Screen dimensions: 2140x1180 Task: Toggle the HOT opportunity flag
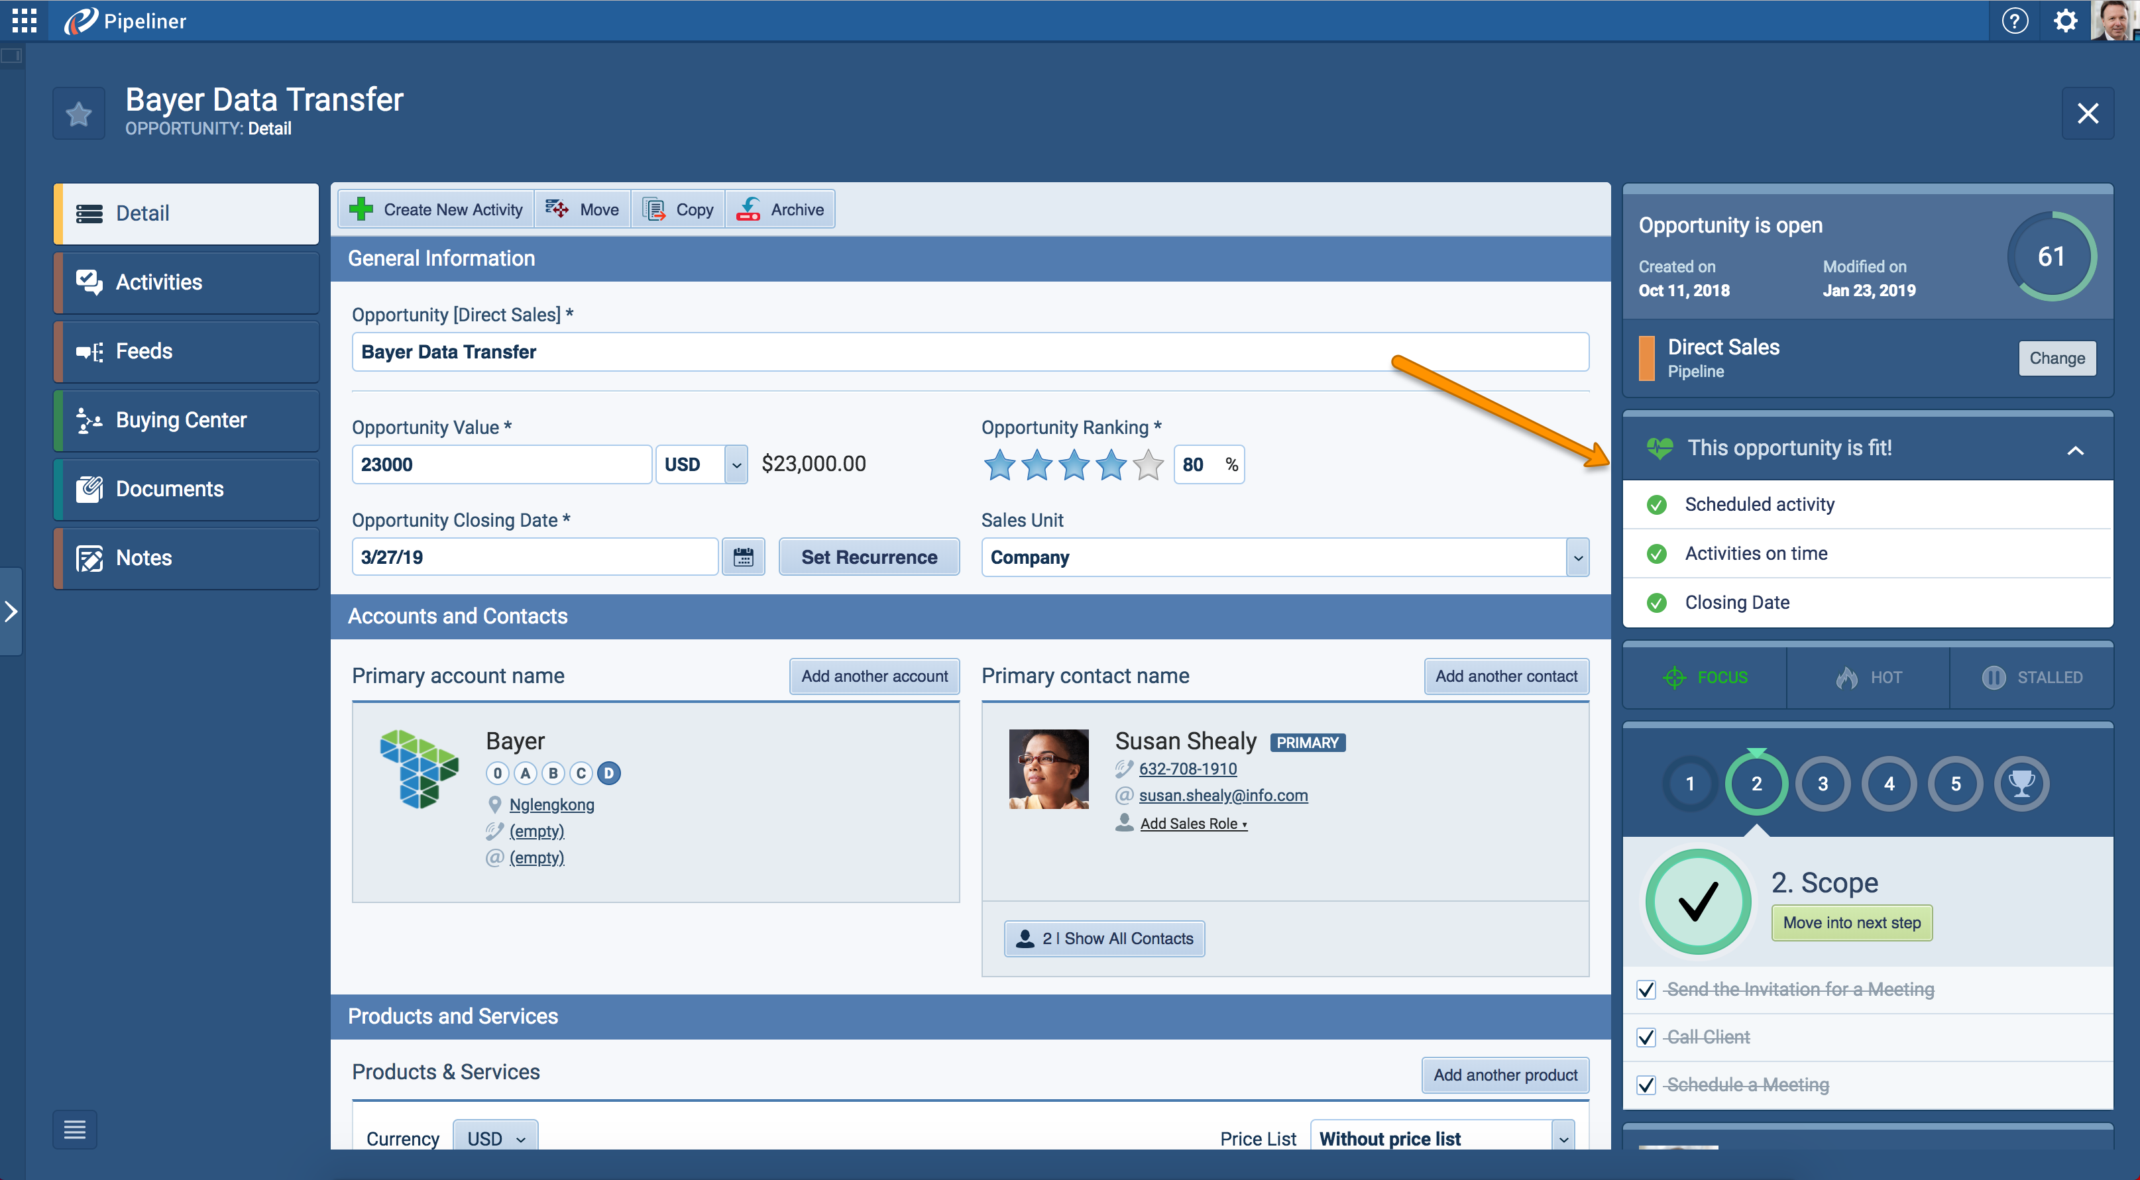(x=1868, y=678)
